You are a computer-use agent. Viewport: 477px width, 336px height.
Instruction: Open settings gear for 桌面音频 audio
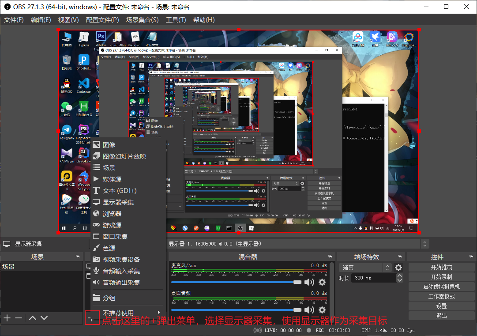(x=322, y=310)
